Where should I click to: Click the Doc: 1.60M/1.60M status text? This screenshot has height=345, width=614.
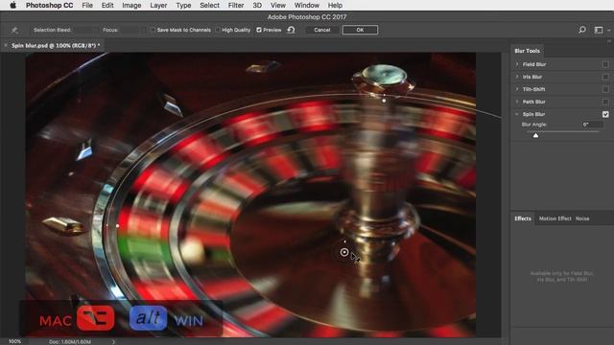coord(70,342)
